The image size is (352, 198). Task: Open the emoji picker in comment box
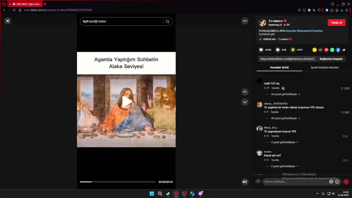(337, 182)
